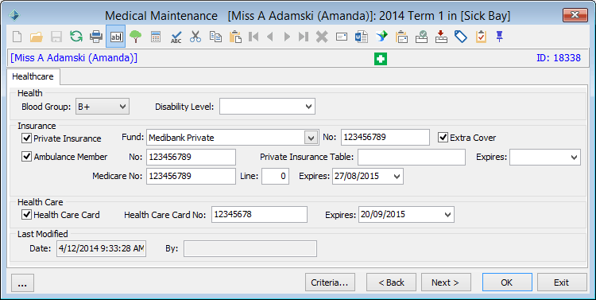Image resolution: width=596 pixels, height=300 pixels.
Task: Open folder icon in toolbar
Action: tap(37, 37)
